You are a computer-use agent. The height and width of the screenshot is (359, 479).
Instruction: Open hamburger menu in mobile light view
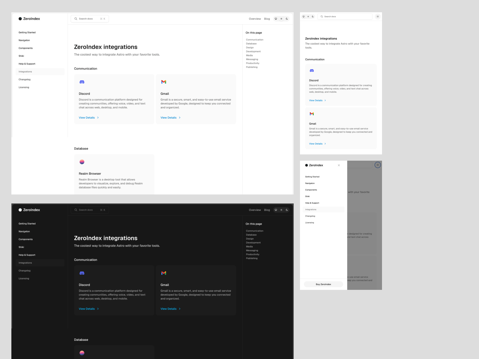click(x=378, y=16)
